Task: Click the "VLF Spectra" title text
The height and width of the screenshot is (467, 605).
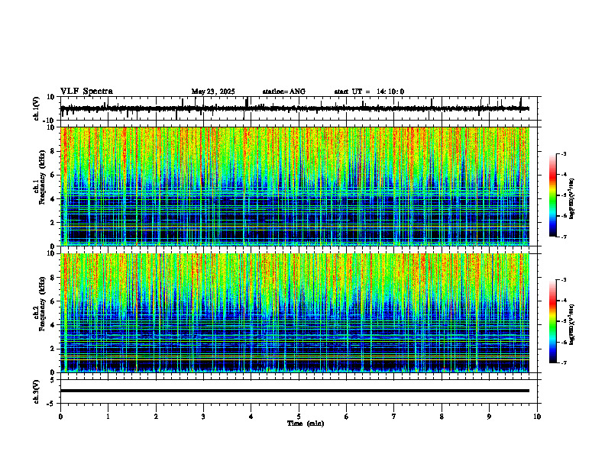Action: [x=86, y=92]
